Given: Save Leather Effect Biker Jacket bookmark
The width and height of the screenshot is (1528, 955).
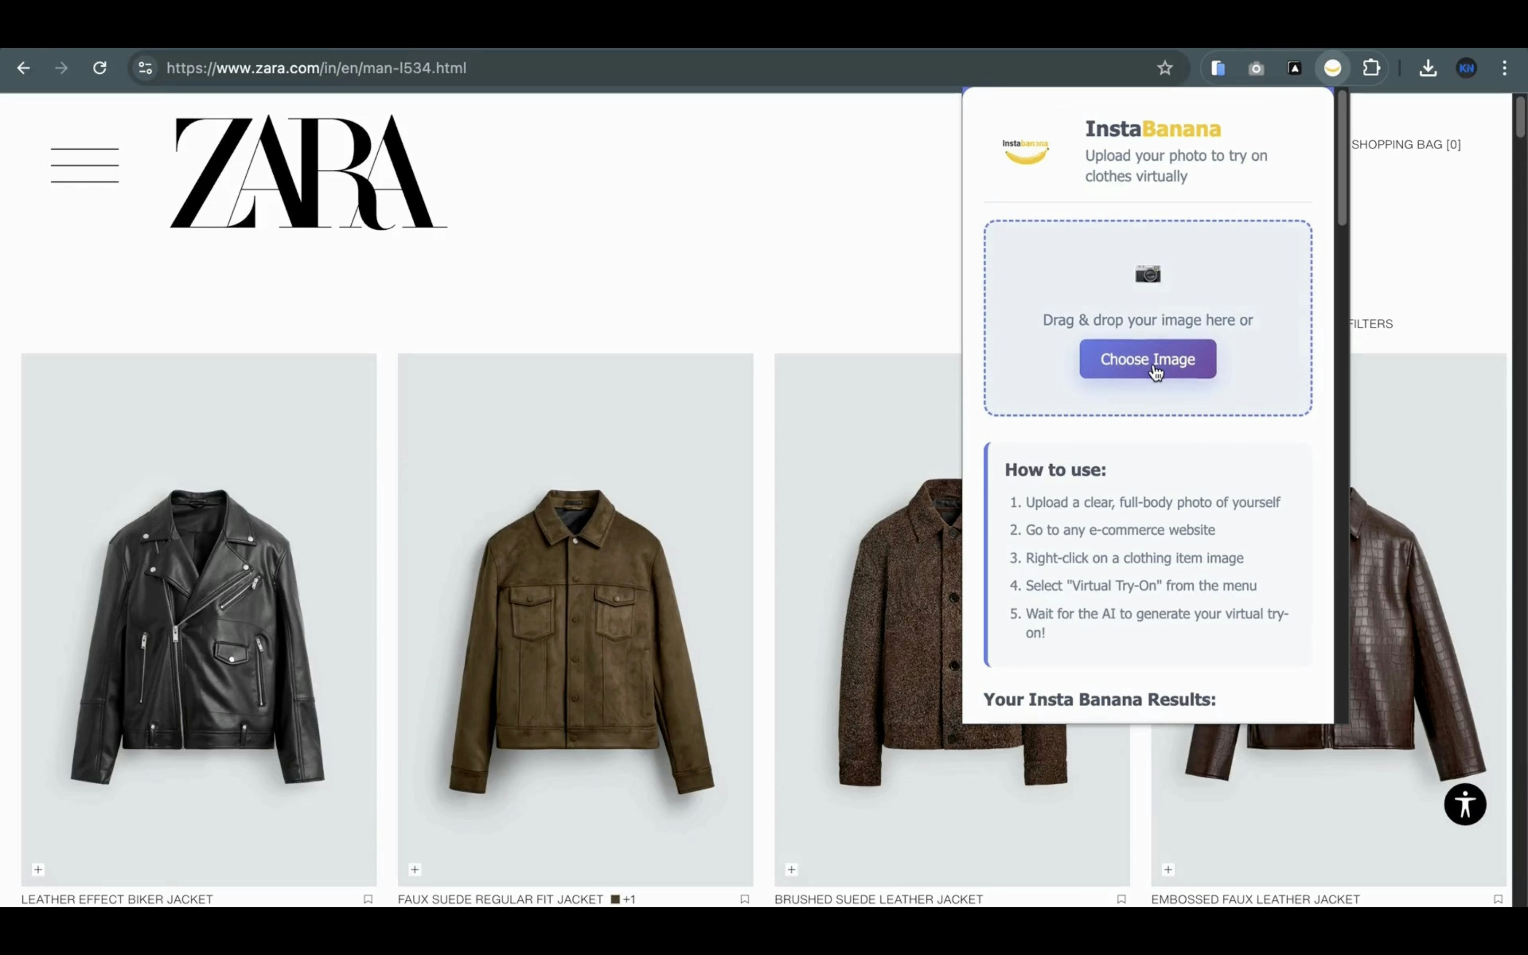Looking at the screenshot, I should [x=368, y=899].
